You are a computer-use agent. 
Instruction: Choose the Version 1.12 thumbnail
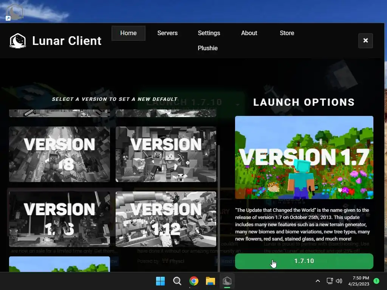coord(166,219)
